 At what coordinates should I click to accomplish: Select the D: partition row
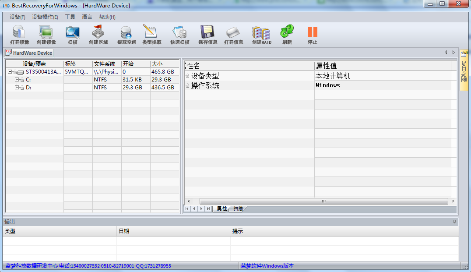click(x=92, y=88)
